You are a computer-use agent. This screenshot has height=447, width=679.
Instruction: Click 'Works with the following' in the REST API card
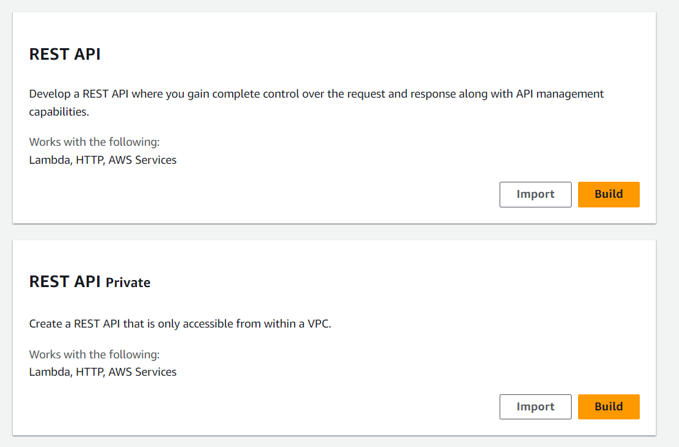95,141
